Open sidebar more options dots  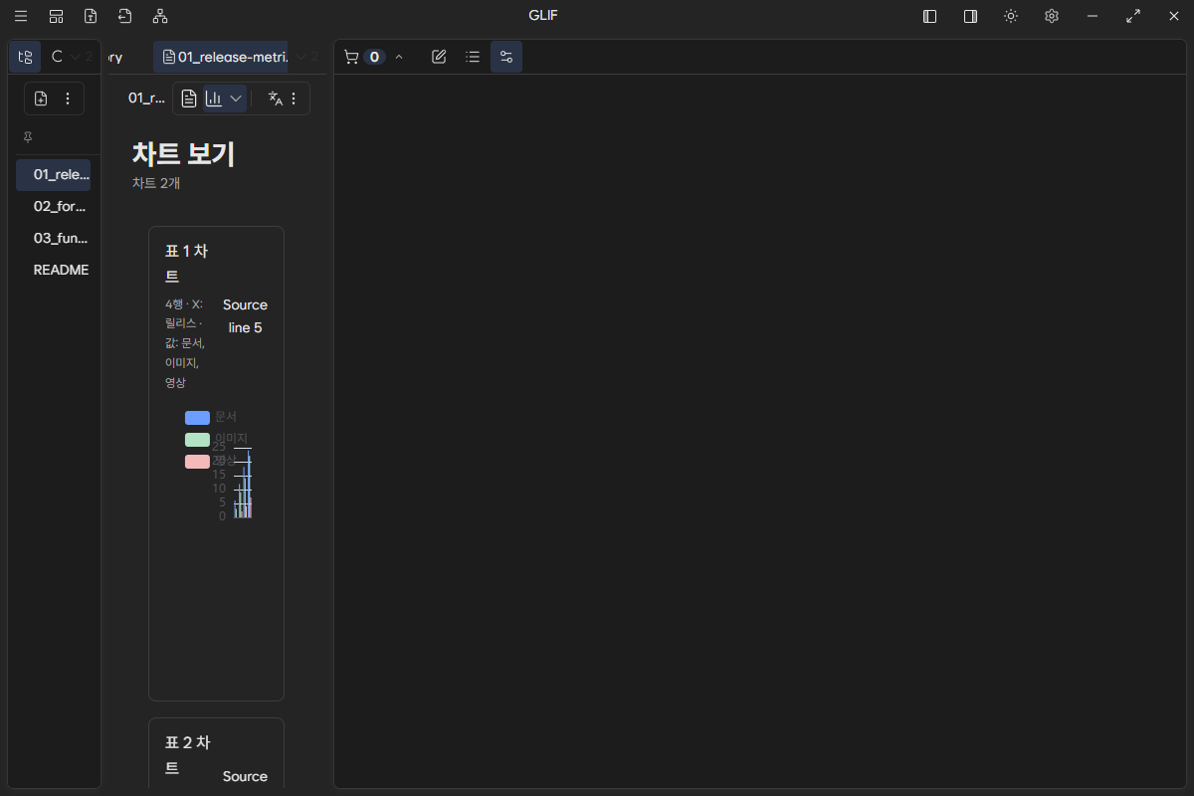[x=68, y=99]
